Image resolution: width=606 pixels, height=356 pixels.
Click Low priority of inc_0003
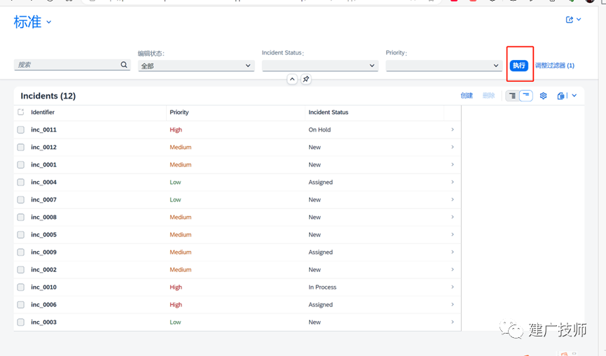click(175, 322)
